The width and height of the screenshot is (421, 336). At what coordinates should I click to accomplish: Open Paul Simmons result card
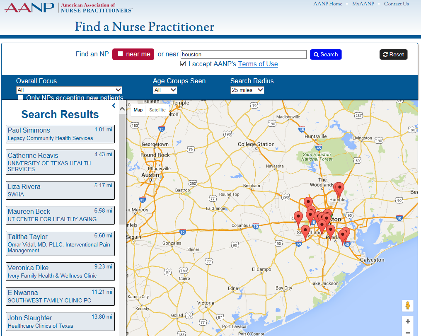(60, 134)
